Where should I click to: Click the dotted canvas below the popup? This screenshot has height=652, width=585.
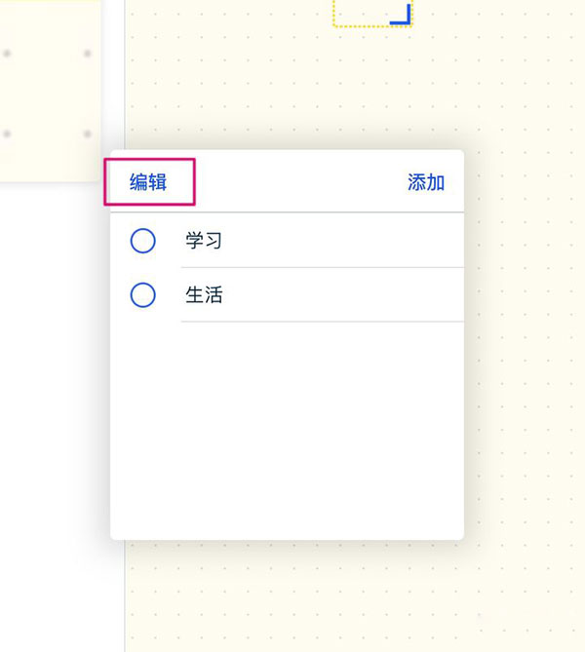pyautogui.click(x=292, y=594)
